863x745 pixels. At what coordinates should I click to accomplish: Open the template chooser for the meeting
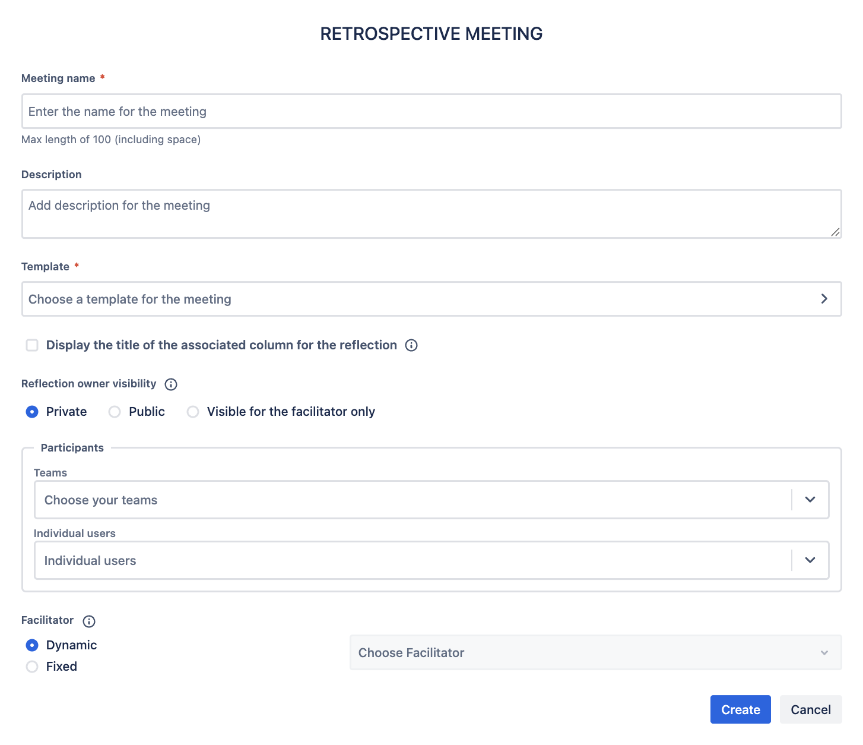[x=415, y=299]
